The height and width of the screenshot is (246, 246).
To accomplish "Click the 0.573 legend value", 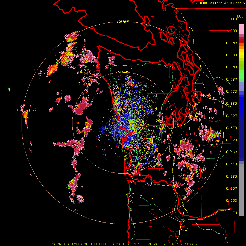I will coord(232,128).
